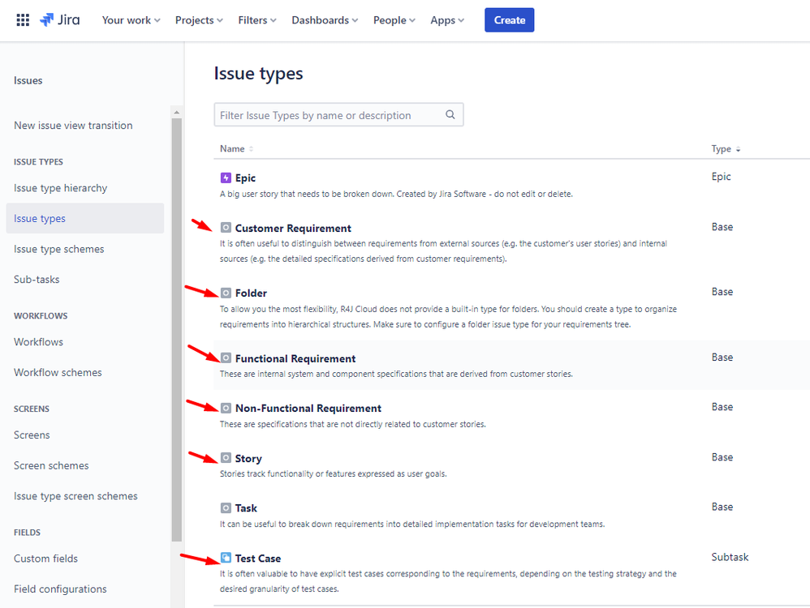
Task: Click the Epic type value cell
Action: click(x=722, y=177)
